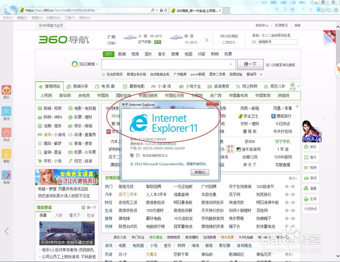This screenshot has width=340, height=262.
Task: Click the 换肤 skin link
Action: click(x=297, y=26)
